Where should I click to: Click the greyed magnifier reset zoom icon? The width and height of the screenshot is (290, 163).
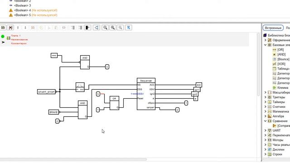(120, 28)
